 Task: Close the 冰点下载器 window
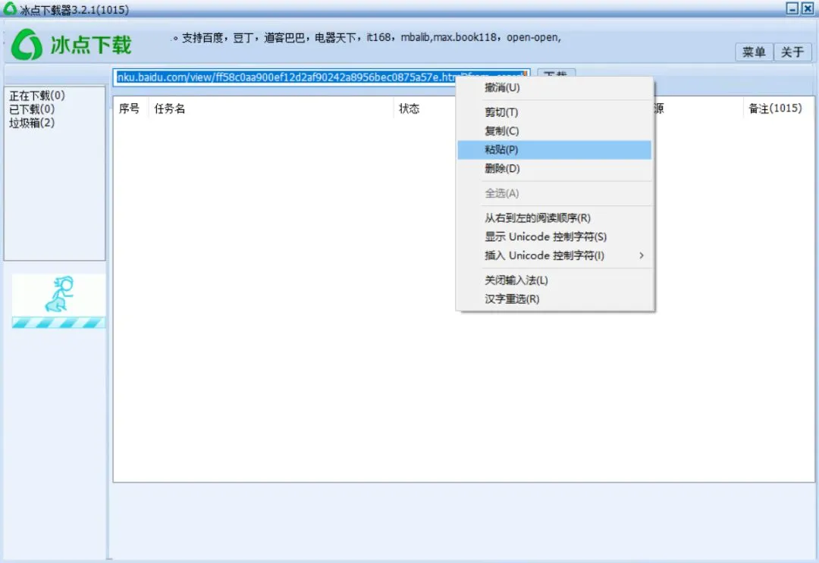(808, 8)
